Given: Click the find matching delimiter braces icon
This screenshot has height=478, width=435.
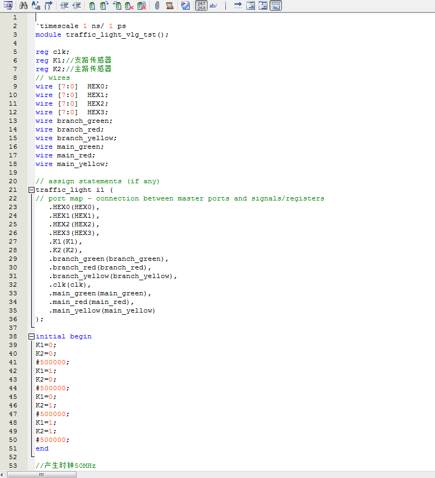Looking at the screenshot, I should tap(49, 5).
